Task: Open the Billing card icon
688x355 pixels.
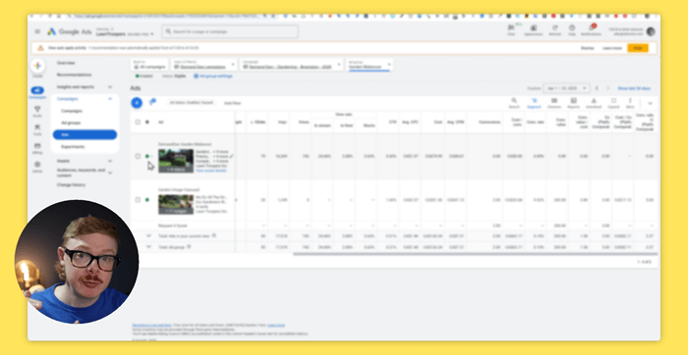Action: (37, 146)
